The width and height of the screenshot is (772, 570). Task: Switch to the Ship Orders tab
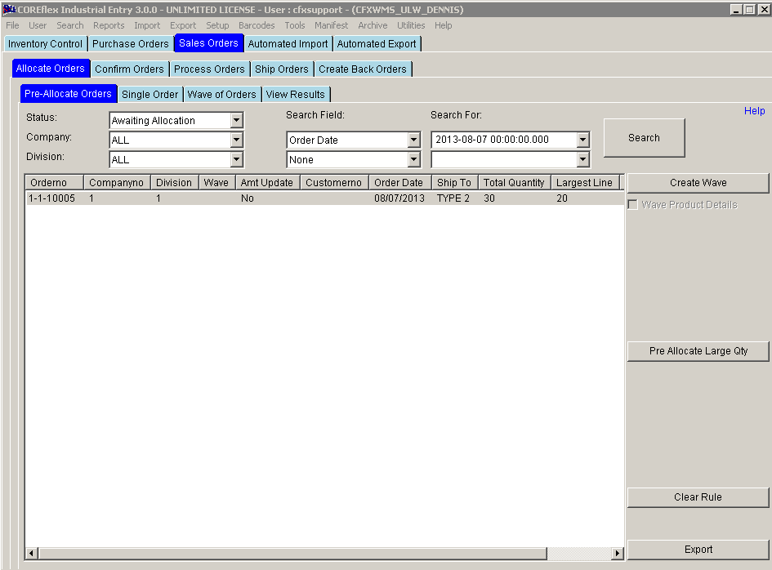pos(282,69)
